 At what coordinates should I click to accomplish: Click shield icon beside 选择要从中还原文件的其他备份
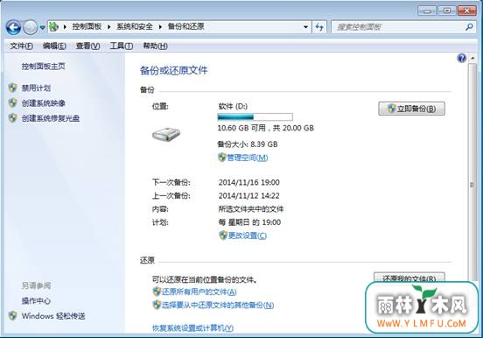click(157, 305)
